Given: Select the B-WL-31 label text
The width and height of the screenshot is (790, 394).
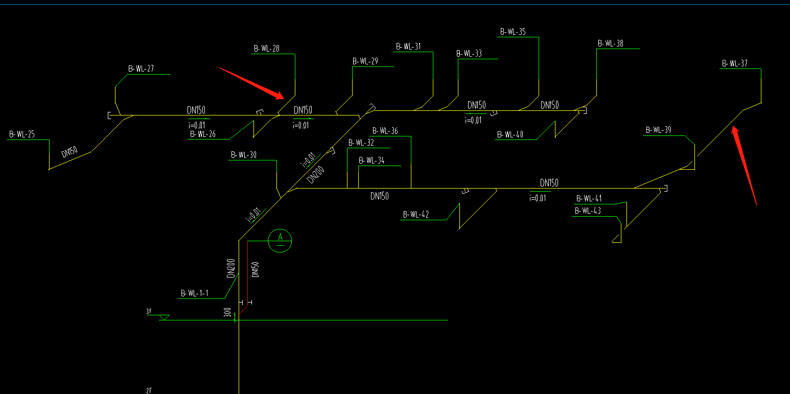Looking at the screenshot, I should coord(409,47).
